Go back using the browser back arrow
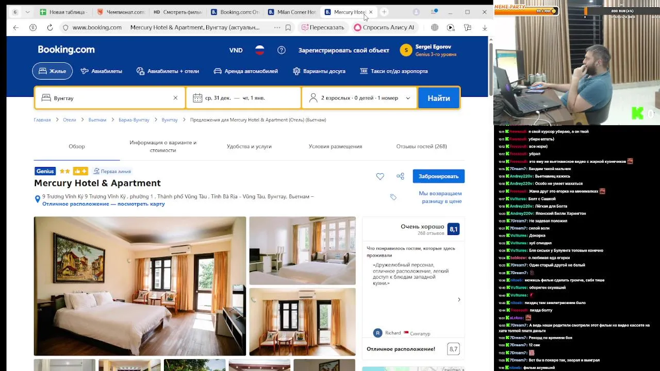The image size is (660, 371). tap(16, 27)
